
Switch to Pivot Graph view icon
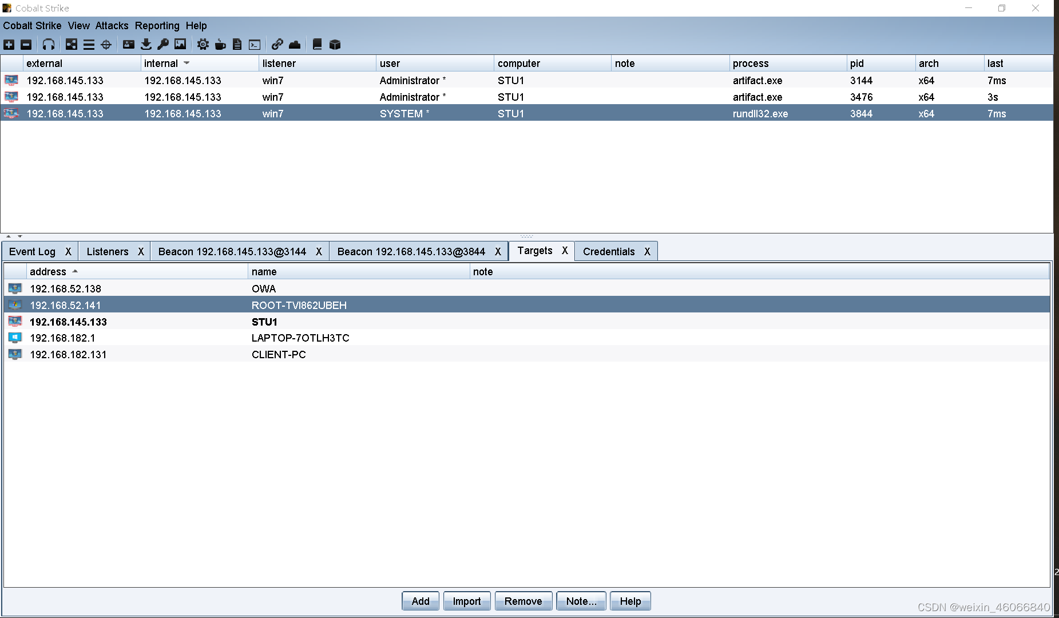tap(72, 45)
